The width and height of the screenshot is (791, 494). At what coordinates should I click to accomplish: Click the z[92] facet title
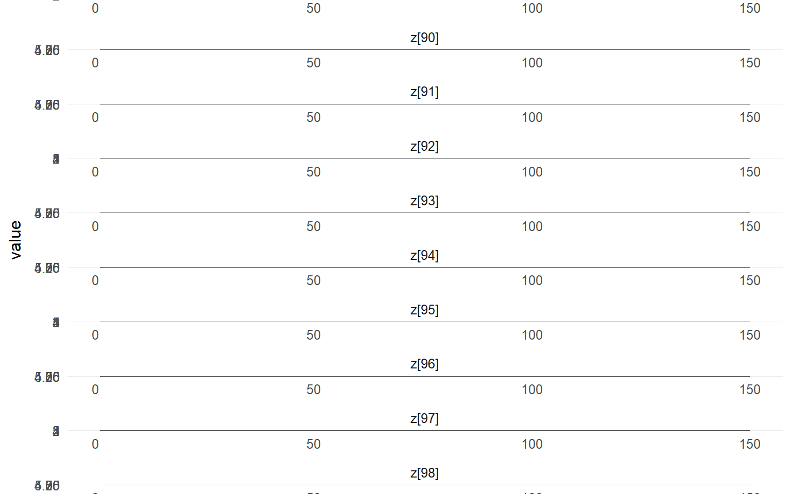tap(424, 147)
